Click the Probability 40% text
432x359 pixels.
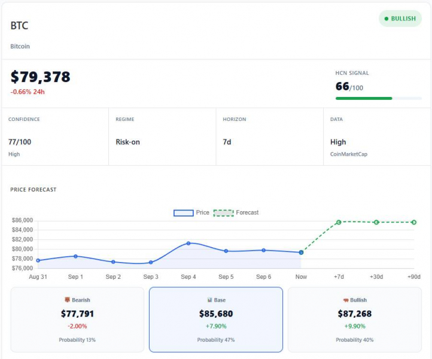355,340
